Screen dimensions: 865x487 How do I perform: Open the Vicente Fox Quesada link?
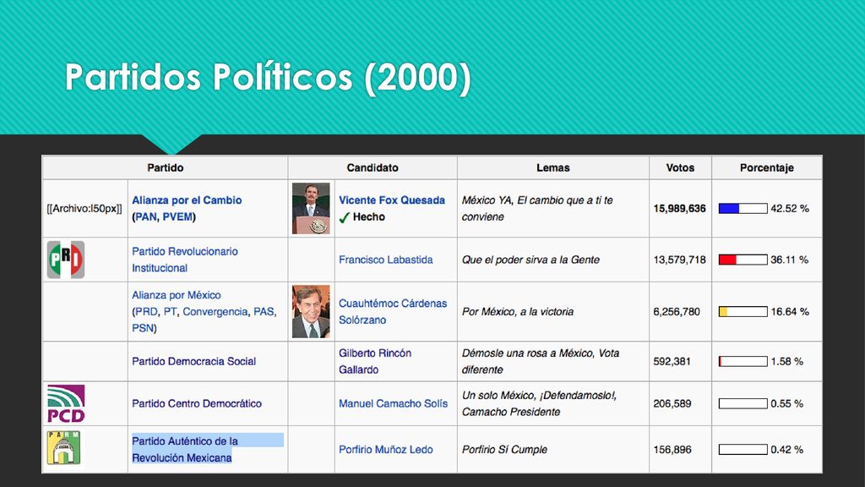point(392,200)
